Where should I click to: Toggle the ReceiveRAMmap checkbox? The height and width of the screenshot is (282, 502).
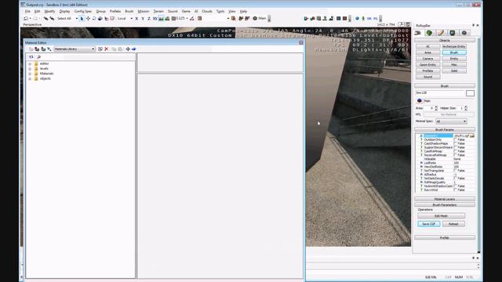point(455,155)
